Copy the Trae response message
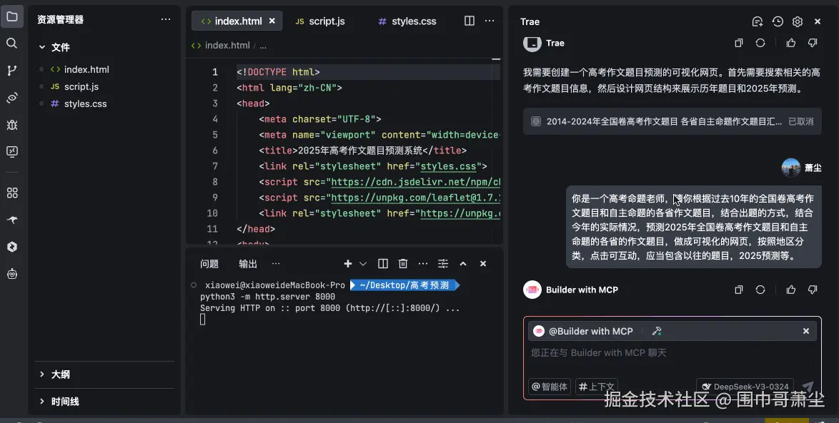This screenshot has height=423, width=839. point(739,44)
